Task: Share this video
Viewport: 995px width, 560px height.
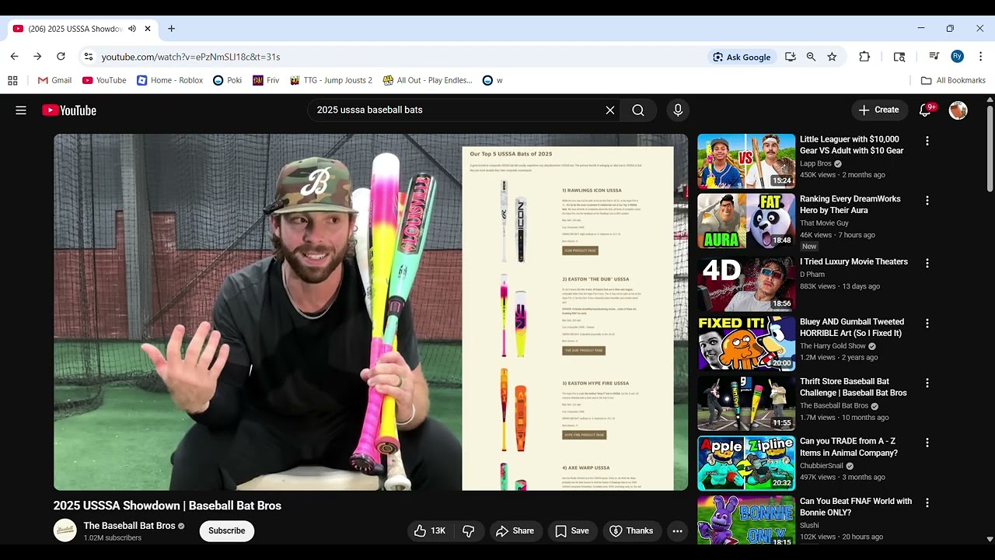Action: [x=515, y=531]
